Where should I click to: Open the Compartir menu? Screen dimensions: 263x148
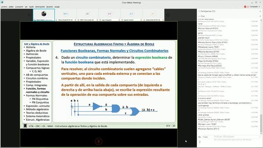pos(19,7)
